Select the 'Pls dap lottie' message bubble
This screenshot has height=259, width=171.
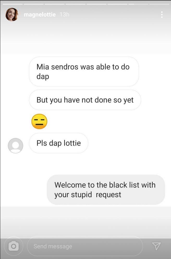tap(59, 143)
